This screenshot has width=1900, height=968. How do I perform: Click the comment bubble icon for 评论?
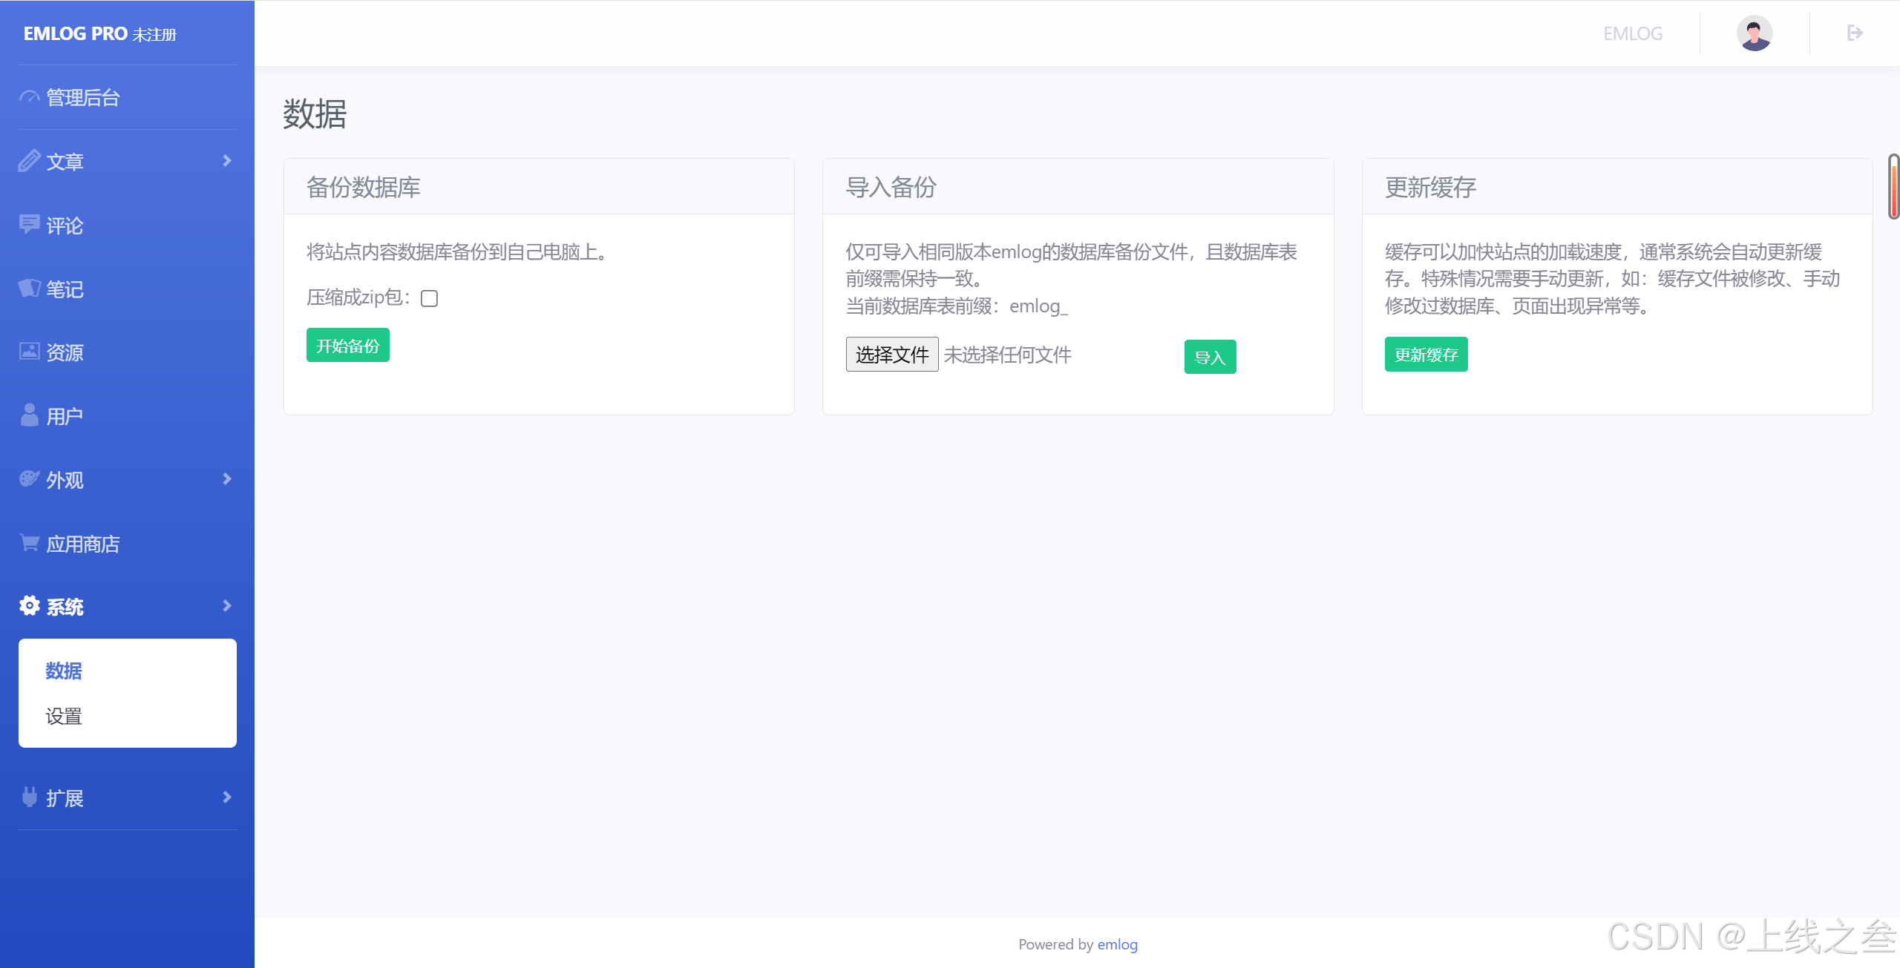point(29,225)
